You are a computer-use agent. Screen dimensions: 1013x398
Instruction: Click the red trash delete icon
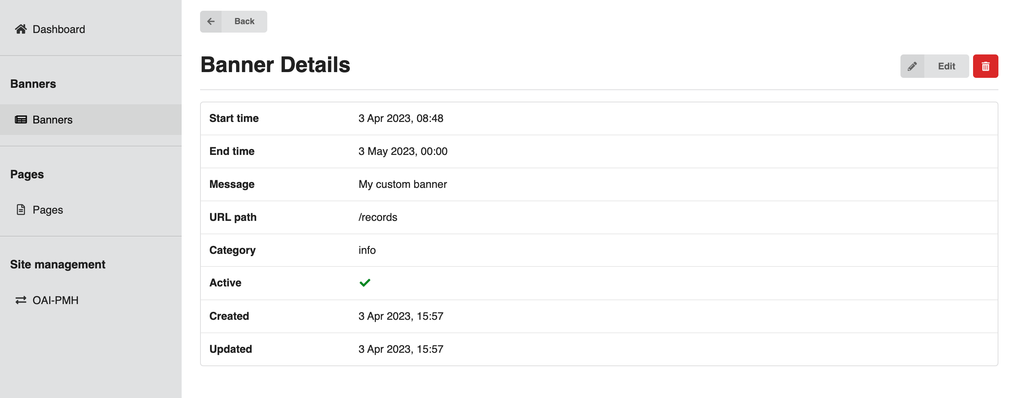(x=985, y=66)
